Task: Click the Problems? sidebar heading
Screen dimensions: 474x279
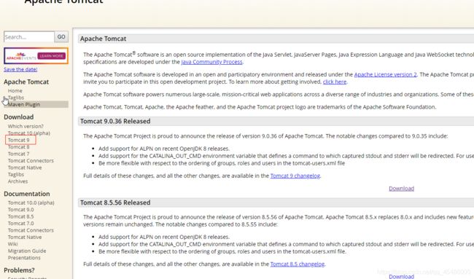Action: coord(20,270)
